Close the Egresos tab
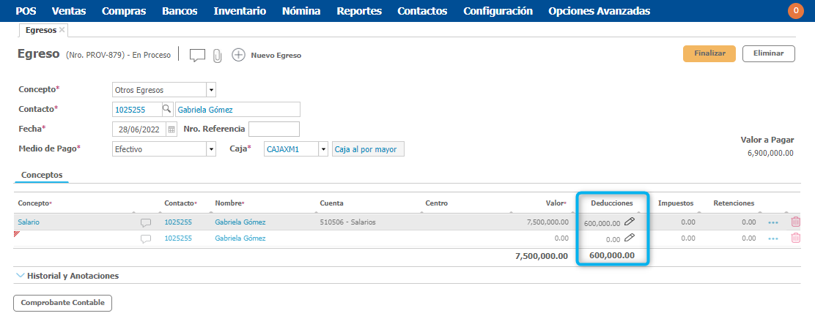 62,30
